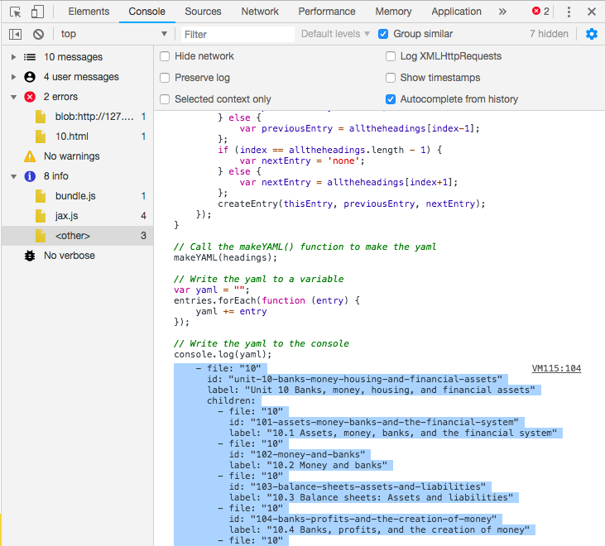Close the DevTools panel
Viewport: 605px width, 546px height.
[x=592, y=12]
